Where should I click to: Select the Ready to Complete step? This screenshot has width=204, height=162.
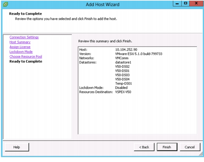[26, 61]
